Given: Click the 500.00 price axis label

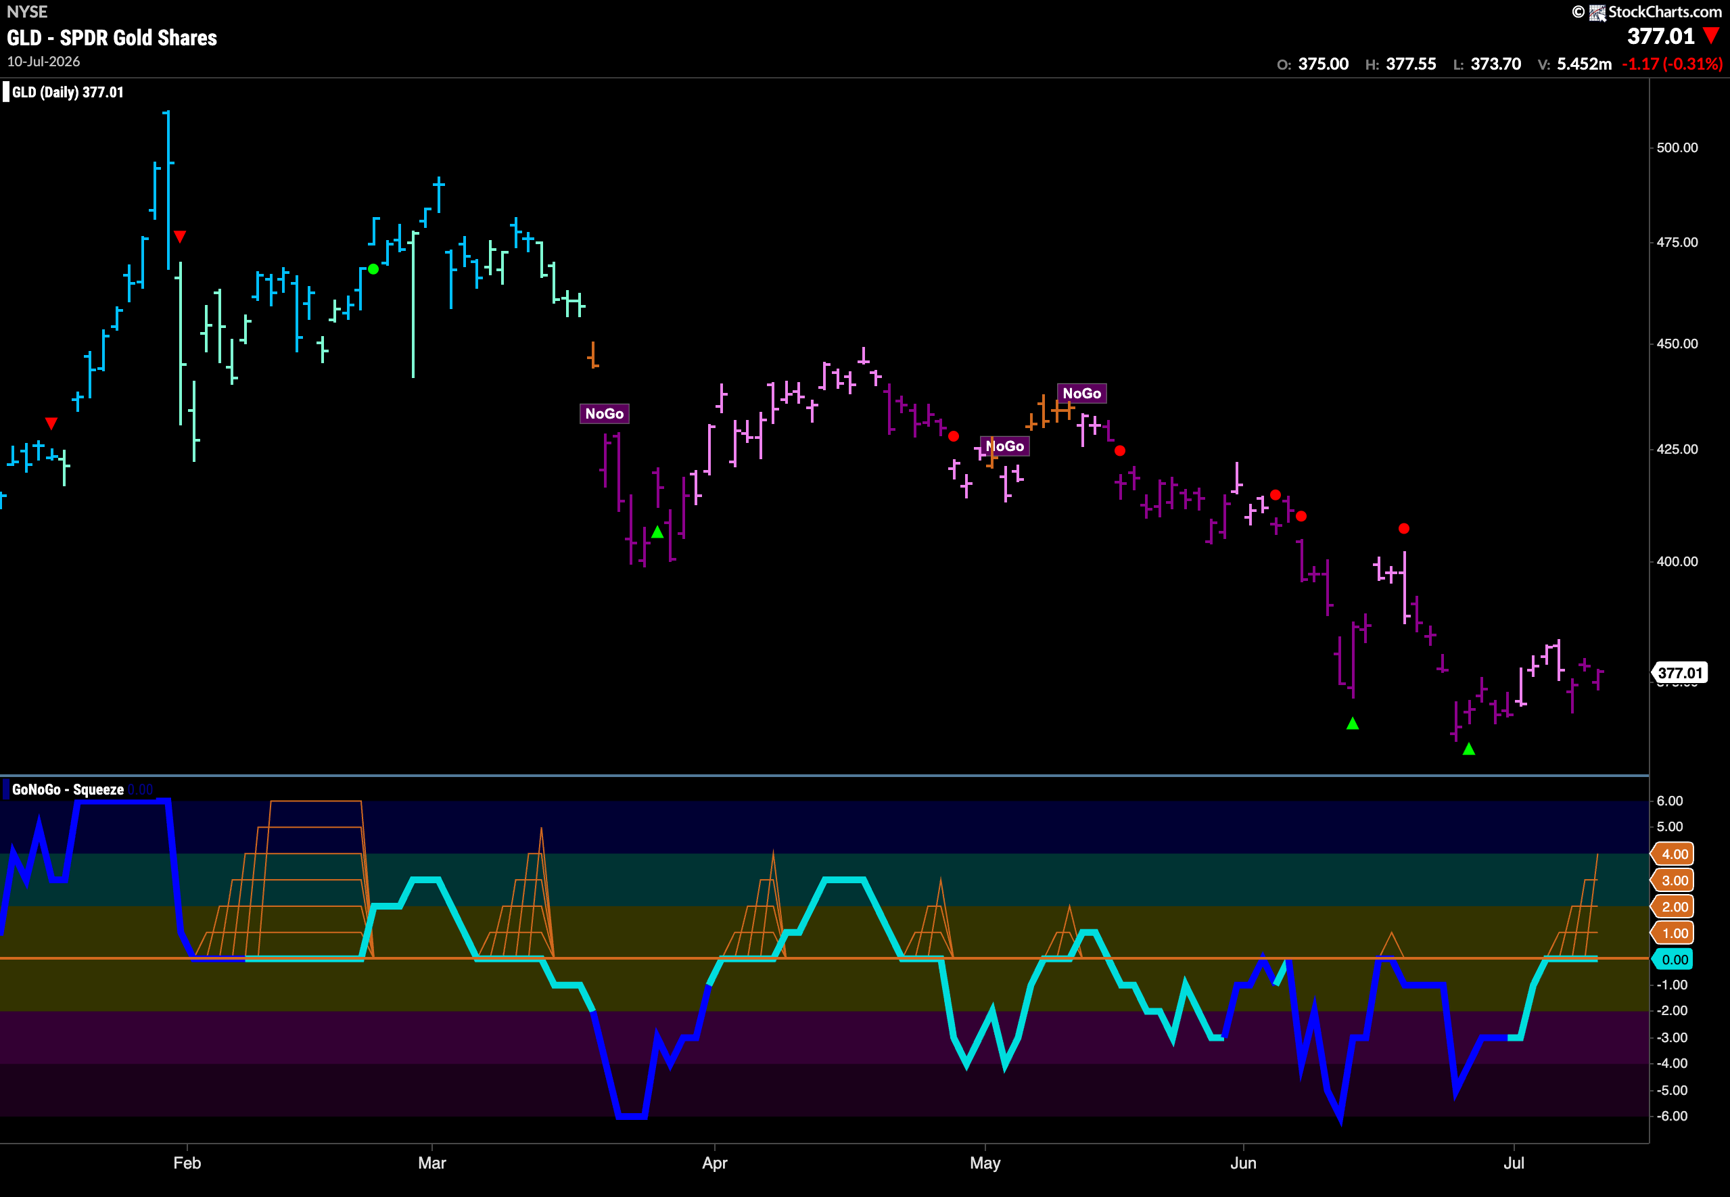Looking at the screenshot, I should click(1677, 147).
